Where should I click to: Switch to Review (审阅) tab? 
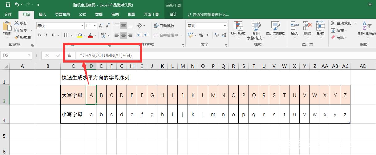point(115,14)
